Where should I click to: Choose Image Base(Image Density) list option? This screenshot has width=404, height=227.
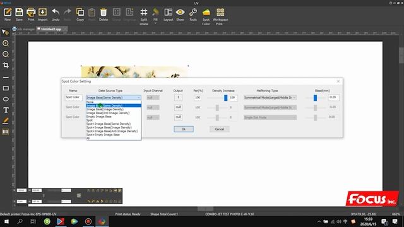pyautogui.click(x=114, y=109)
